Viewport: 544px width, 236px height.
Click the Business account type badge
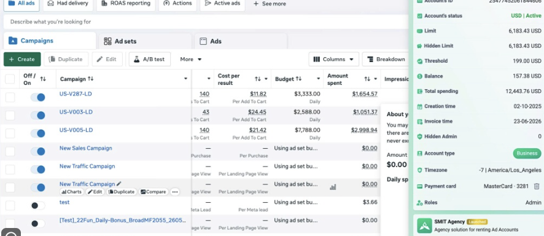pos(527,153)
